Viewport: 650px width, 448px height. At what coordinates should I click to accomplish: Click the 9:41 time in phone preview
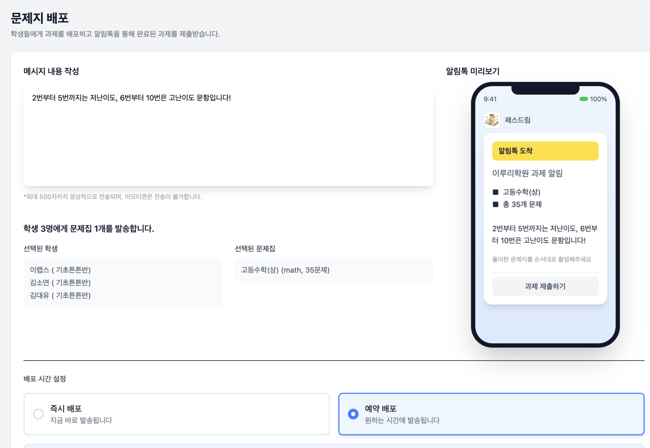point(490,99)
